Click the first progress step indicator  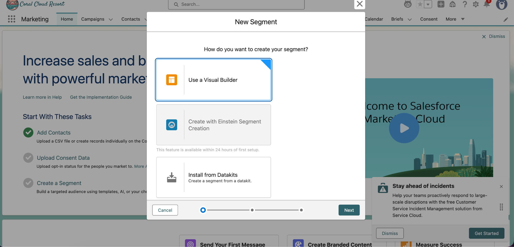(x=203, y=210)
